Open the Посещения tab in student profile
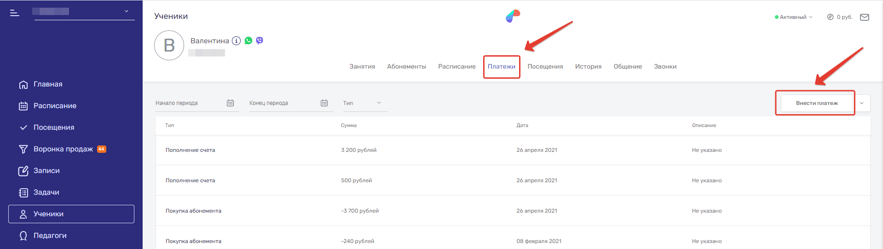The height and width of the screenshot is (249, 883). tap(545, 67)
